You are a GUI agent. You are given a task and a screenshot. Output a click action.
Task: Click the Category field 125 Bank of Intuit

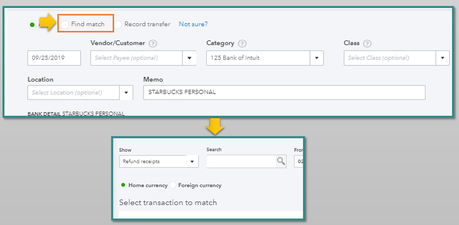(x=258, y=58)
